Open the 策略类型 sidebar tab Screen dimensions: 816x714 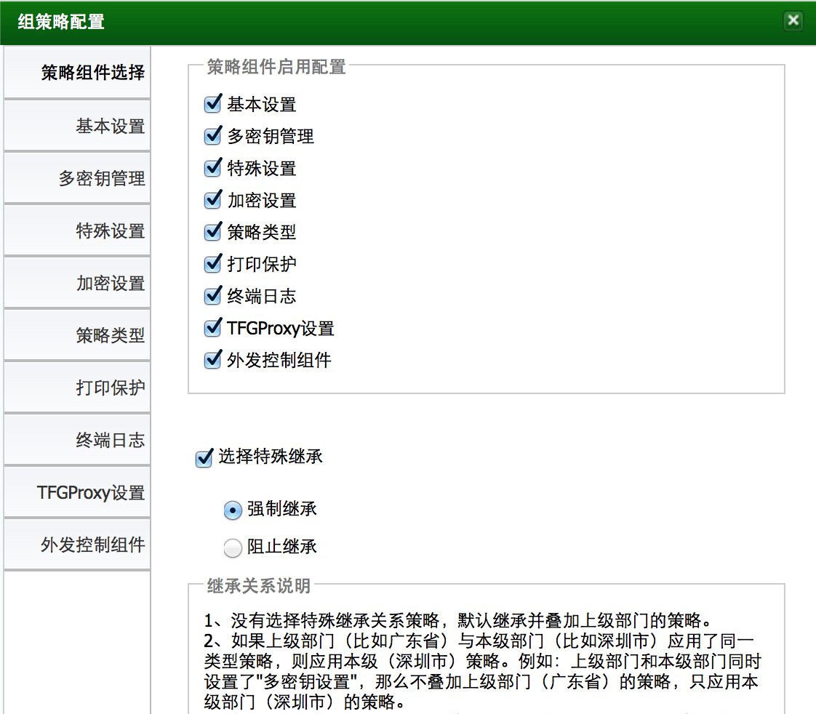(x=78, y=336)
